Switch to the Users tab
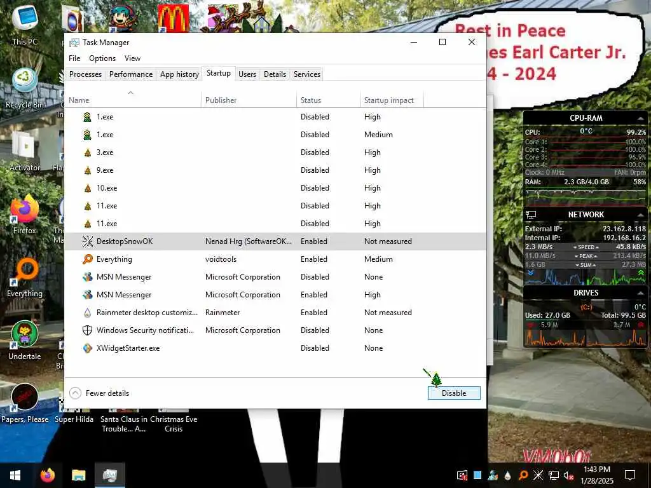 pyautogui.click(x=247, y=74)
